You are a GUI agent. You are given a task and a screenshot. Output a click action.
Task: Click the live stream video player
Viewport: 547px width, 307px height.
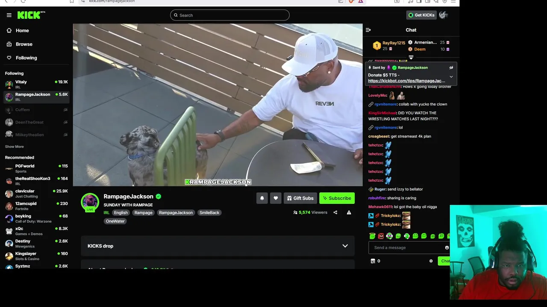[x=218, y=105]
